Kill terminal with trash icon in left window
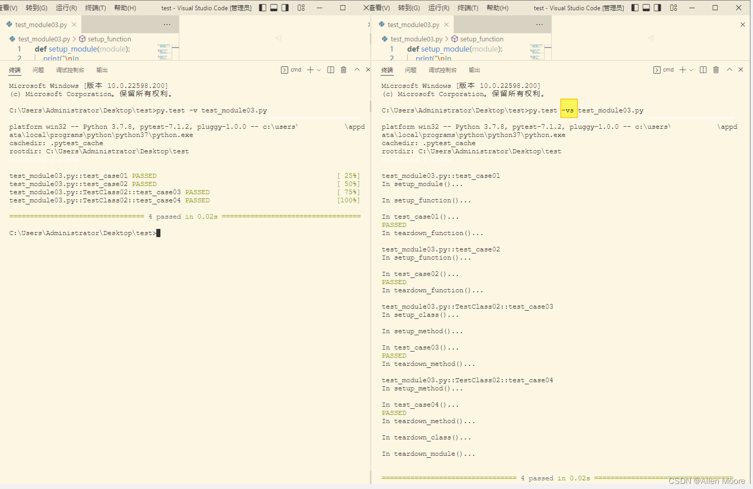Viewport: 753px width, 489px height. click(343, 70)
